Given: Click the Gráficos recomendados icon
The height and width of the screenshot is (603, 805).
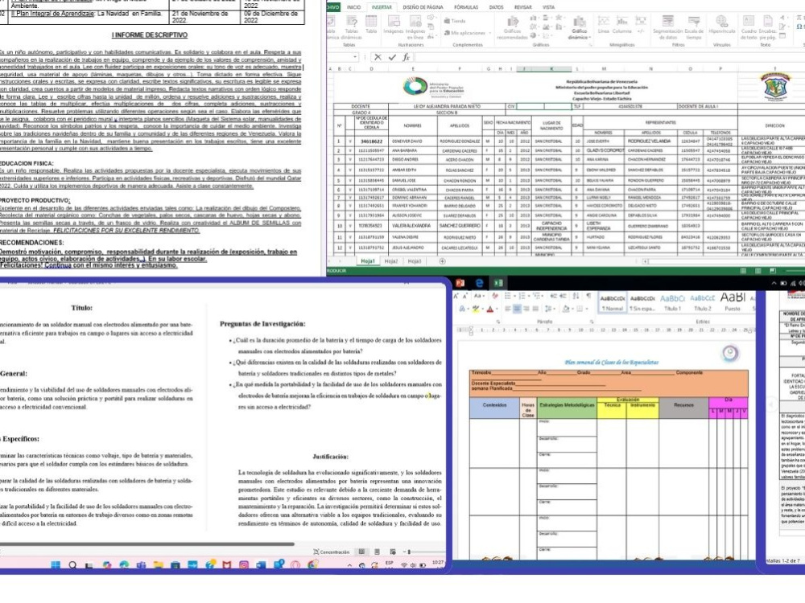Looking at the screenshot, I should [512, 27].
